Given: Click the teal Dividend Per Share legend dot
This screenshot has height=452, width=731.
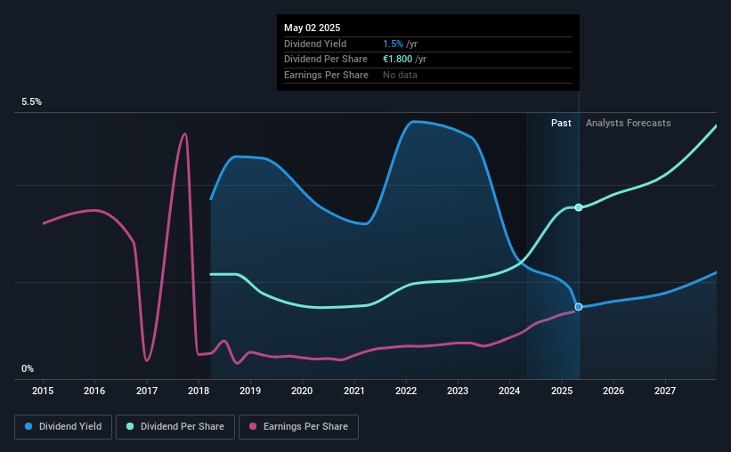Looking at the screenshot, I should point(130,426).
